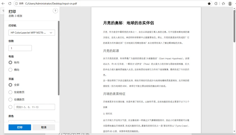This screenshot has width=236, height=135.
Task: Toggle the favorites star for this page
Action: point(209,3)
